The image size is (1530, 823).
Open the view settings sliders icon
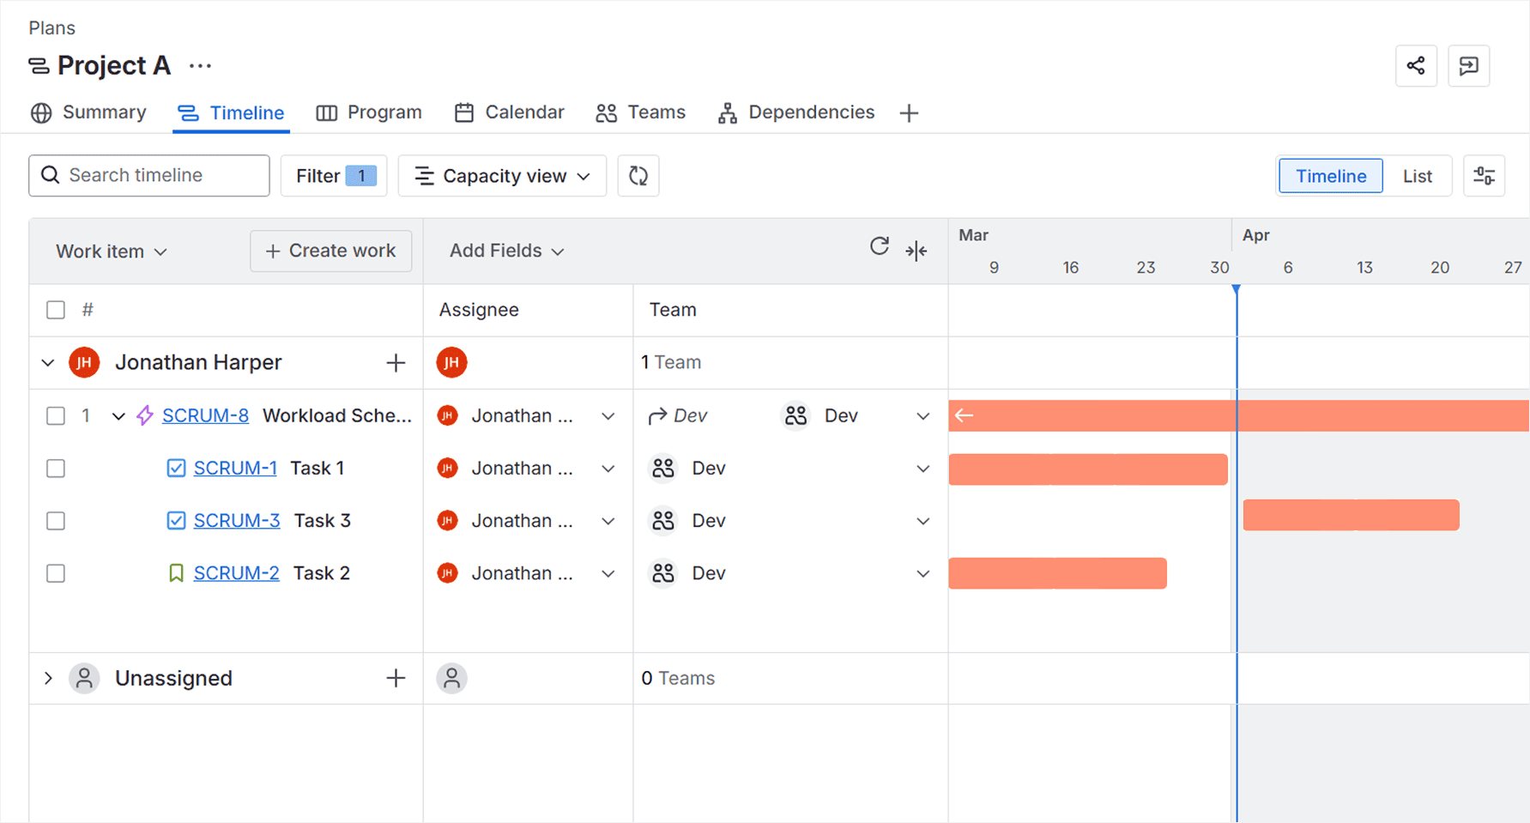[x=1484, y=176]
